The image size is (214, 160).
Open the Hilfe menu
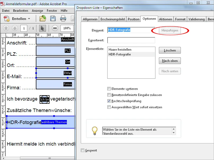click(64, 11)
